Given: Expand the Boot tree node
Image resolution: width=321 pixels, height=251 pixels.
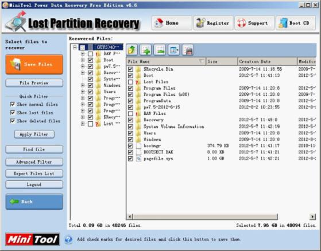Looking at the screenshot, I should (83, 60).
